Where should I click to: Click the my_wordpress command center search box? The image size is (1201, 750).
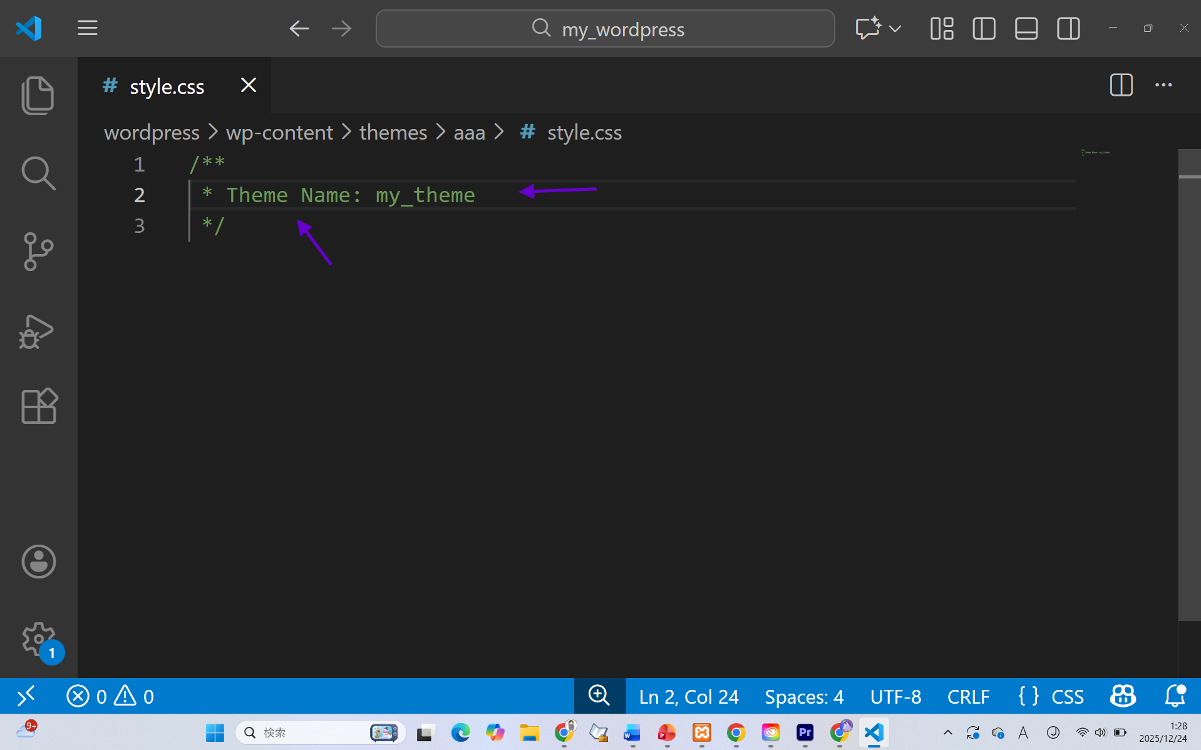coord(605,29)
